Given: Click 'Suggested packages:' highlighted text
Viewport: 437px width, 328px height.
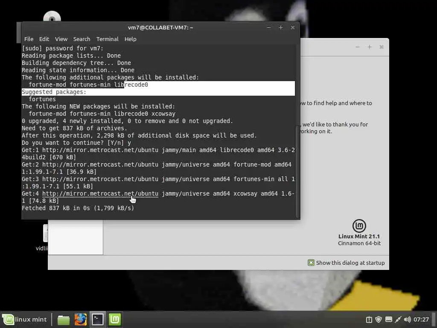Looking at the screenshot, I should click(54, 92).
